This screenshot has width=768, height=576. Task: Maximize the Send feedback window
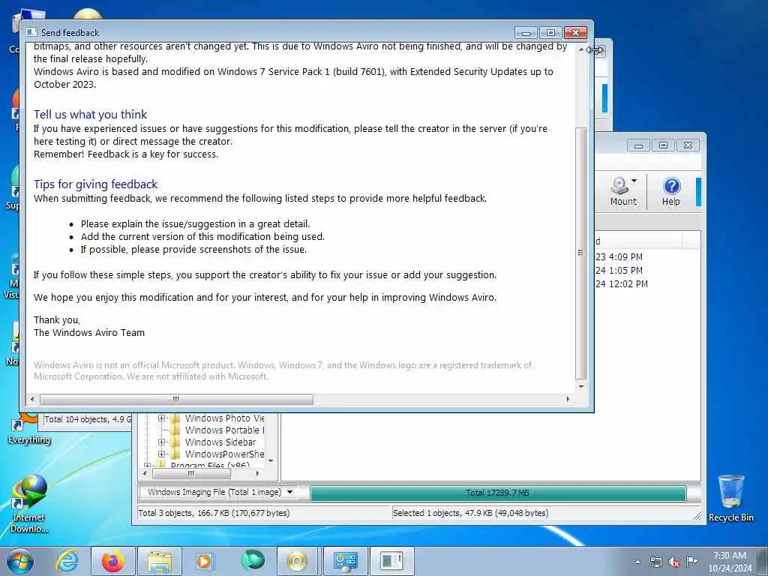point(550,33)
